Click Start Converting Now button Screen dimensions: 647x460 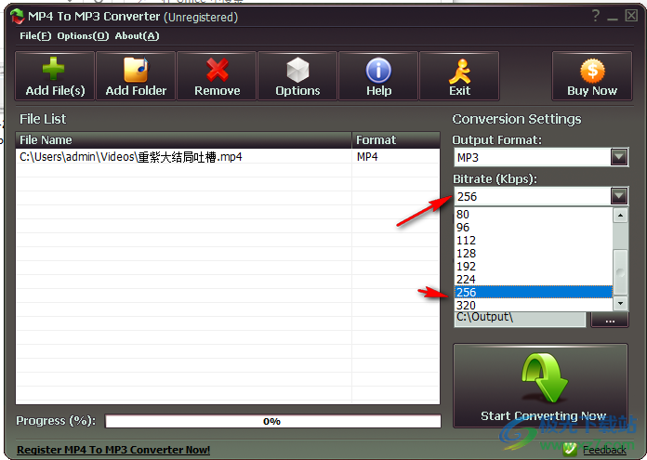point(540,386)
